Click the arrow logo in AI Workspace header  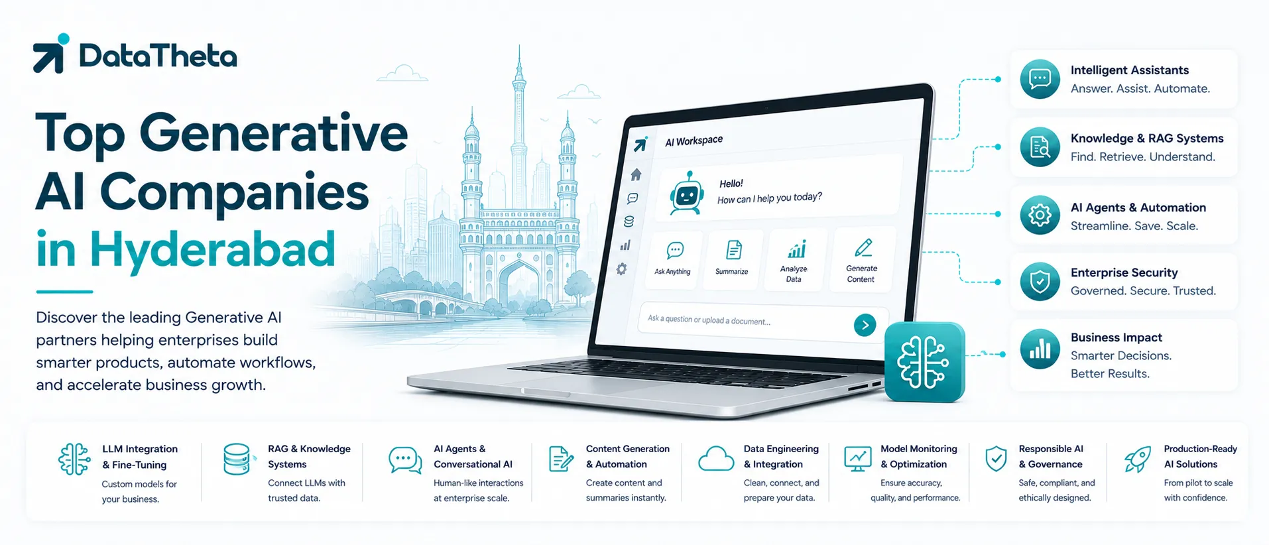pyautogui.click(x=640, y=144)
